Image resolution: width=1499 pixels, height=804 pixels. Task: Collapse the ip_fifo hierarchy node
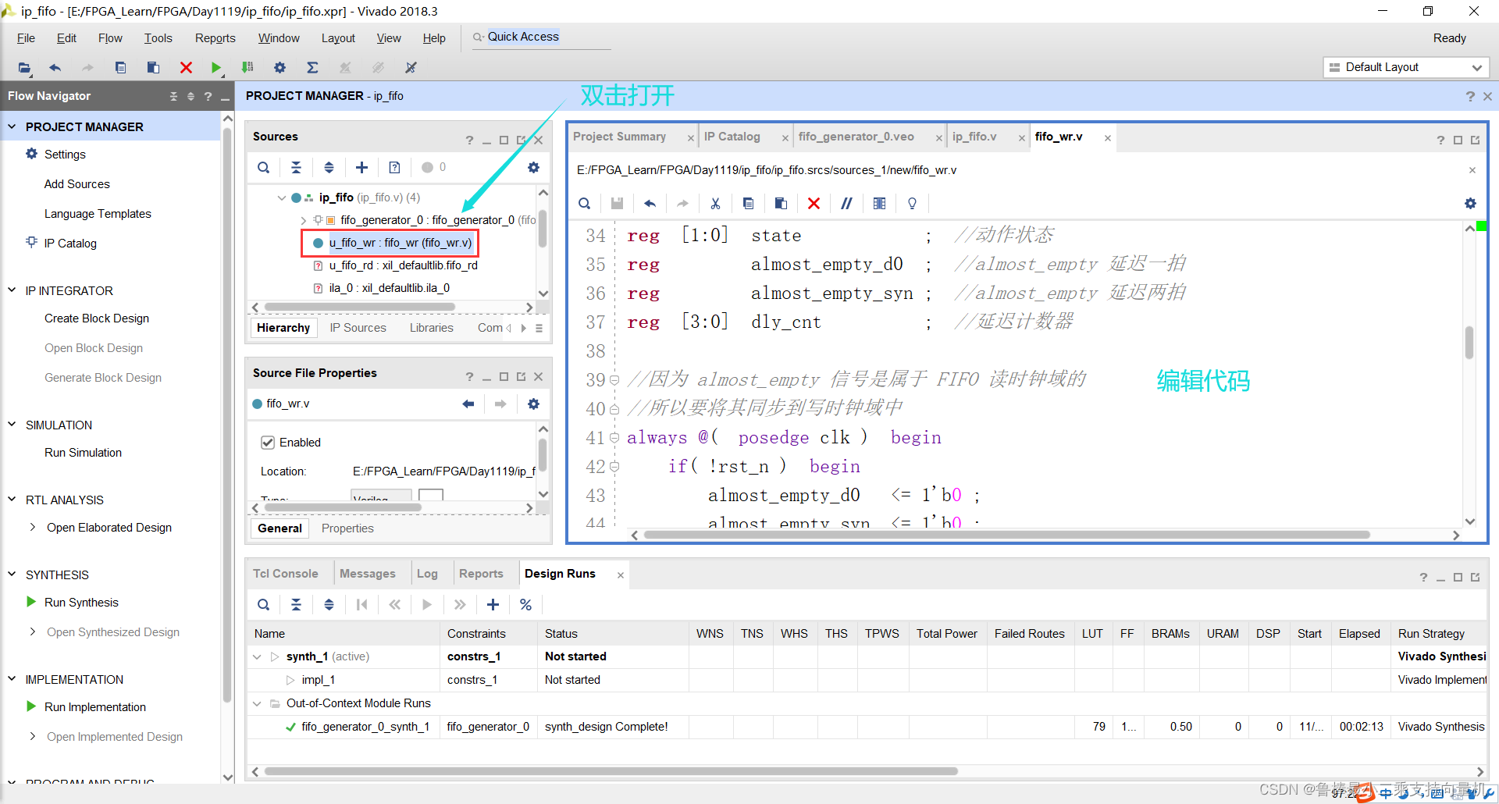tap(281, 197)
